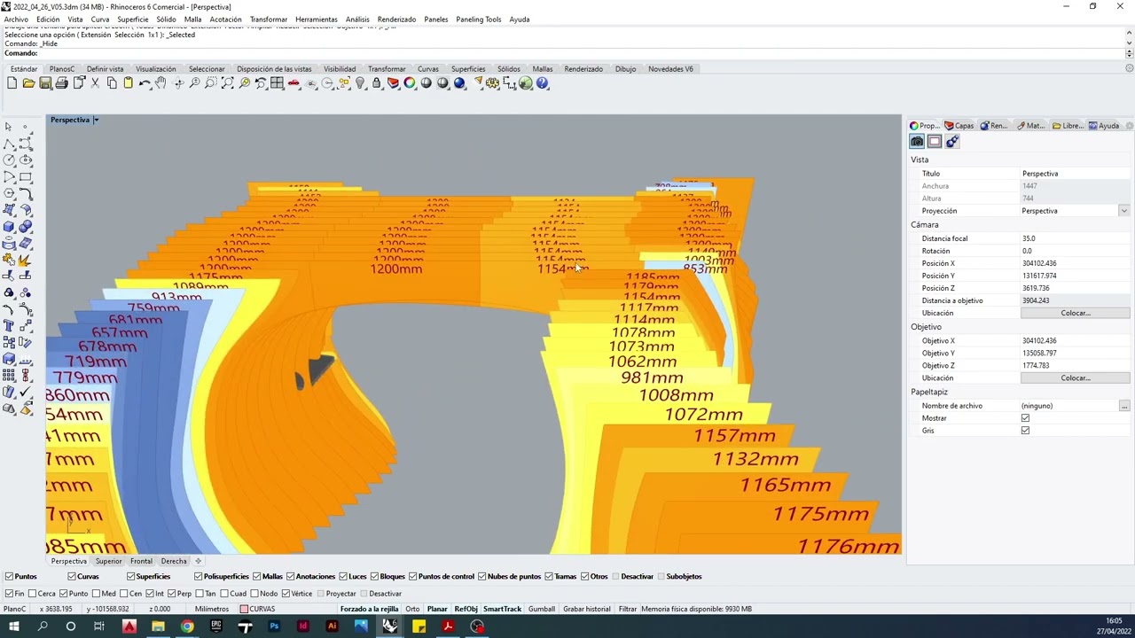Open the Perspectiva viewport title dropdown arrow
The width and height of the screenshot is (1135, 638).
[x=96, y=121]
